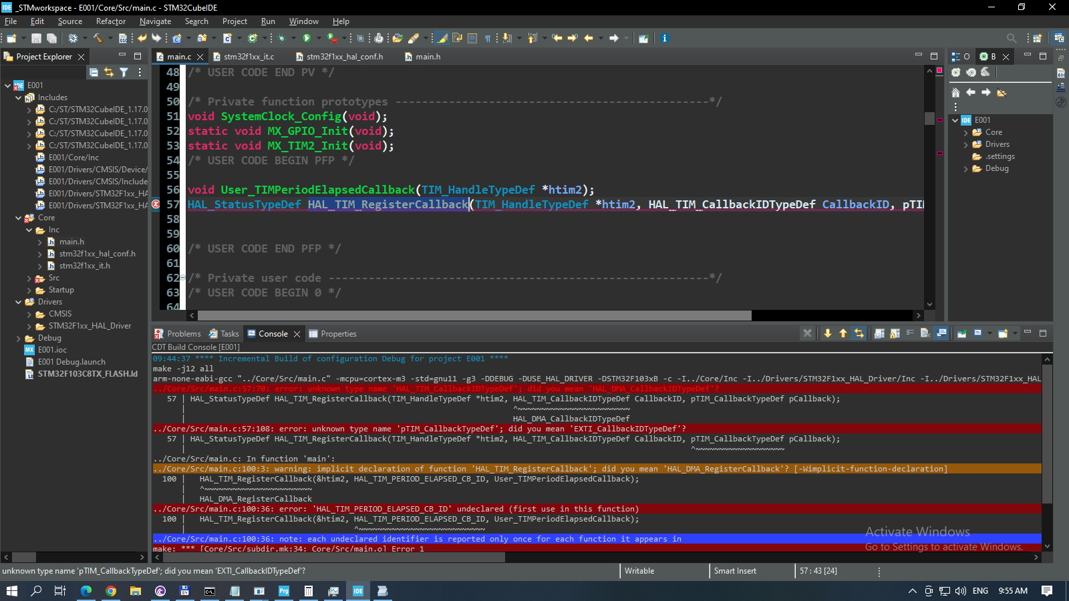Expand the Debug folder in project tree
Image resolution: width=1069 pixels, height=601 pixels.
coord(19,338)
